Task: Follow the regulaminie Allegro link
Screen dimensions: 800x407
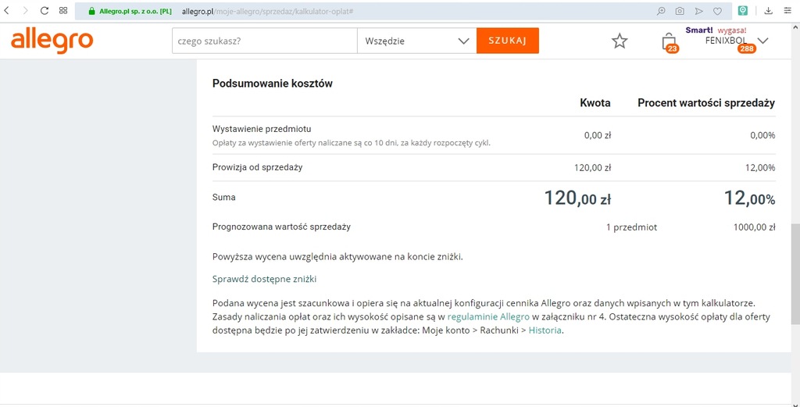Action: click(488, 316)
